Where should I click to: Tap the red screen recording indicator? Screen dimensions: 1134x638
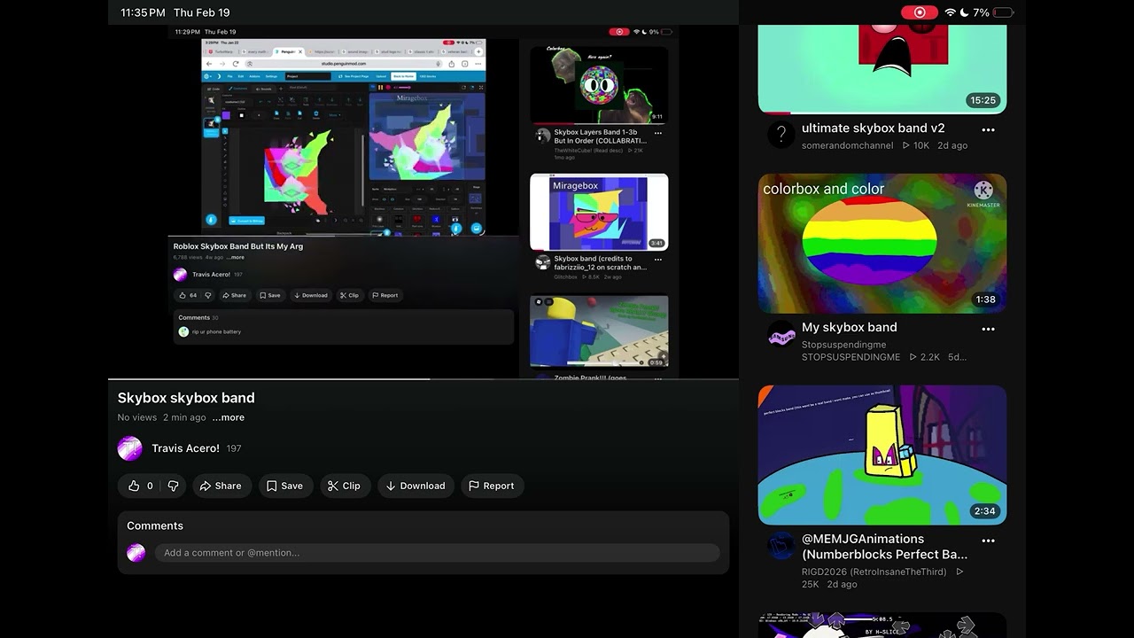point(920,12)
